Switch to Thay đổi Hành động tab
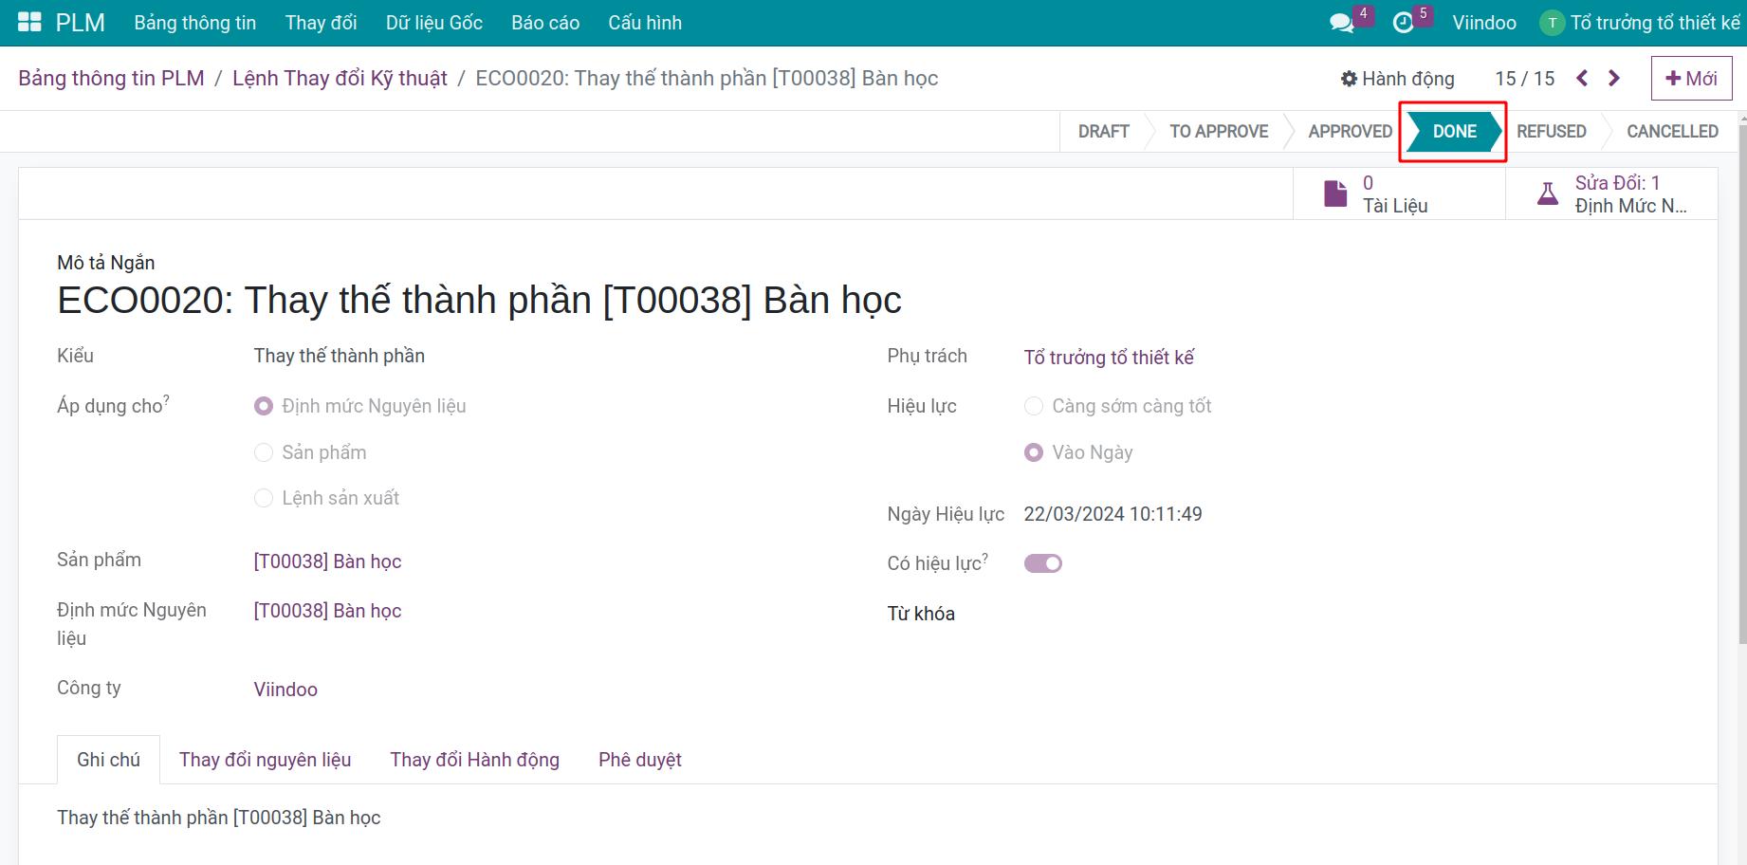Image resolution: width=1747 pixels, height=865 pixels. (474, 760)
